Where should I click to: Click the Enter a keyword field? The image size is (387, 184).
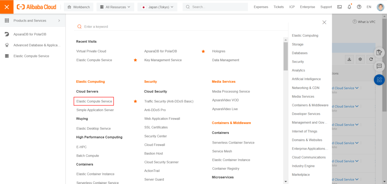pos(181,27)
